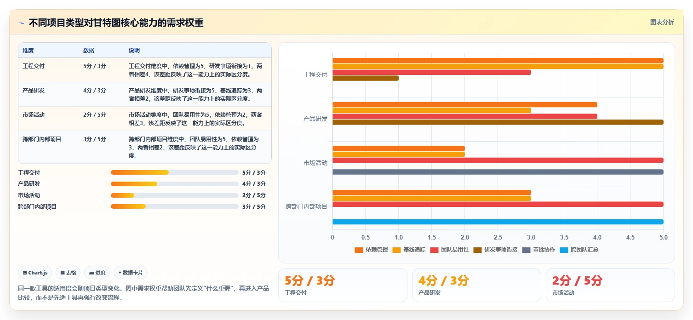The width and height of the screenshot is (693, 320).
Task: Click the red 团队易用性 bar for 工程交付
Action: [x=432, y=72]
